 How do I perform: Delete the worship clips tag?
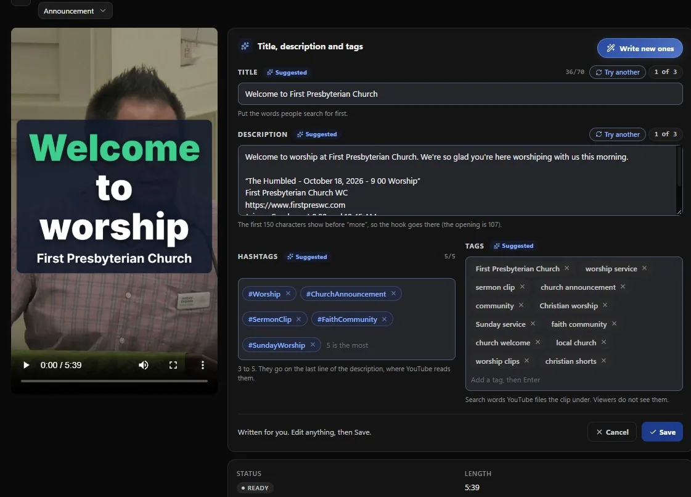(526, 361)
